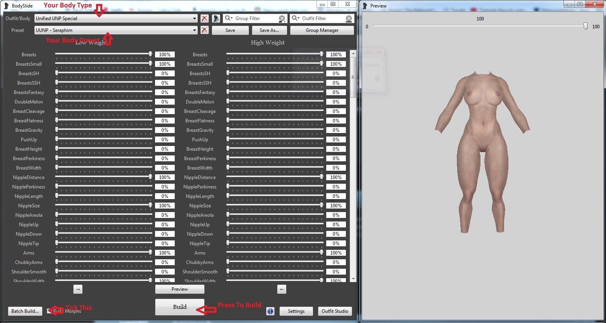Image resolution: width=606 pixels, height=323 pixels.
Task: Copy low weight values to high weight arrow
Action: tap(78, 289)
